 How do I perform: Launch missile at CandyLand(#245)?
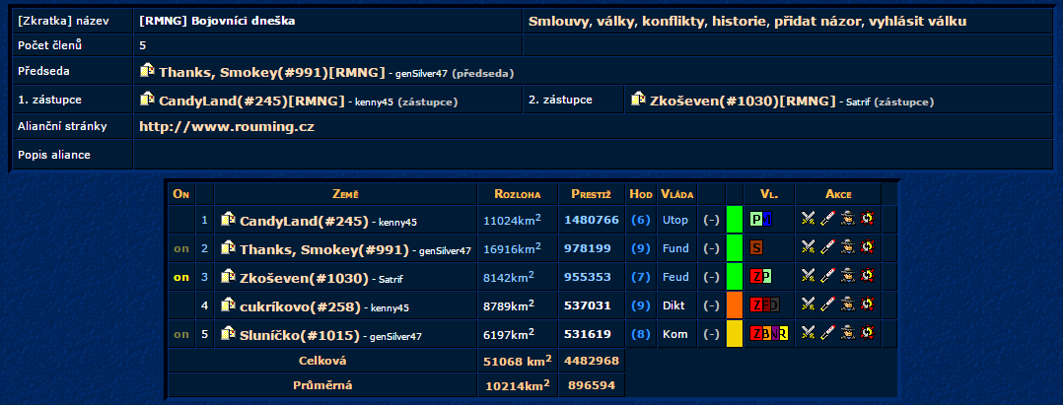click(x=827, y=218)
